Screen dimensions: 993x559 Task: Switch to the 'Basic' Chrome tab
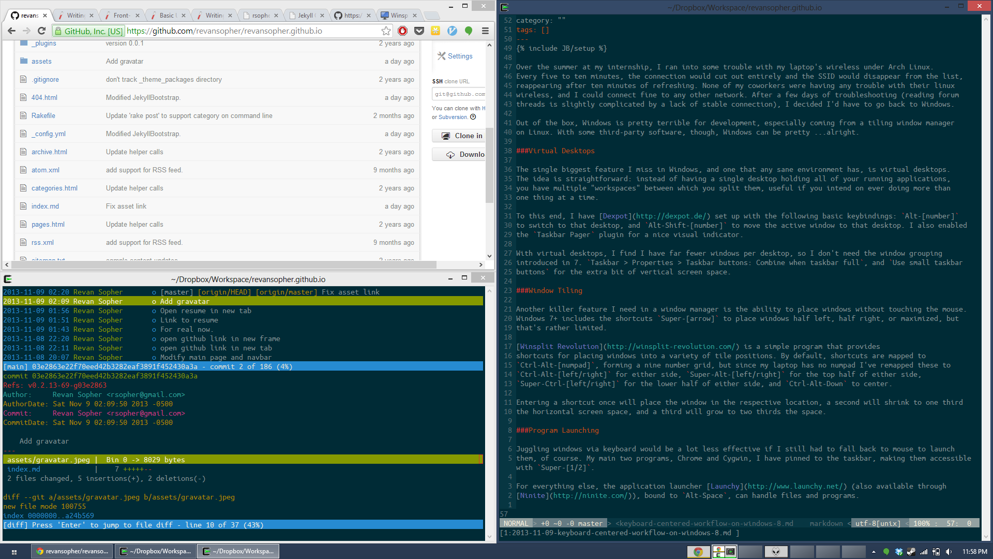[168, 16]
